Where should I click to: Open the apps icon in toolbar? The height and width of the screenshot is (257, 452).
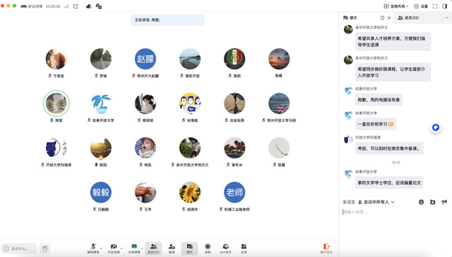[x=244, y=248]
